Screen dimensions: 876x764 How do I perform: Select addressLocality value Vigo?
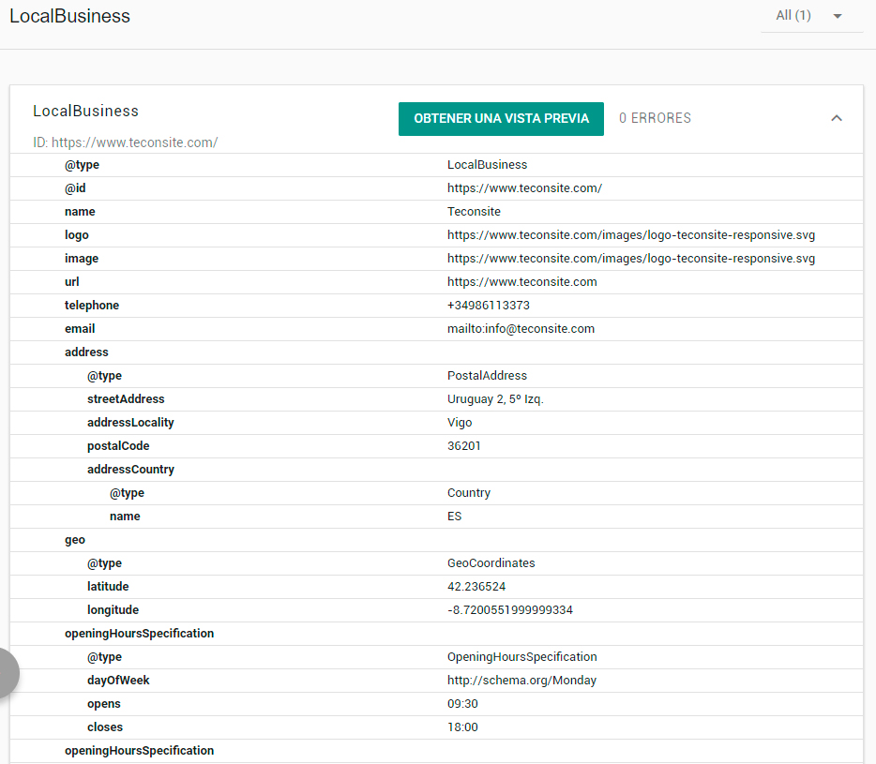coord(460,423)
